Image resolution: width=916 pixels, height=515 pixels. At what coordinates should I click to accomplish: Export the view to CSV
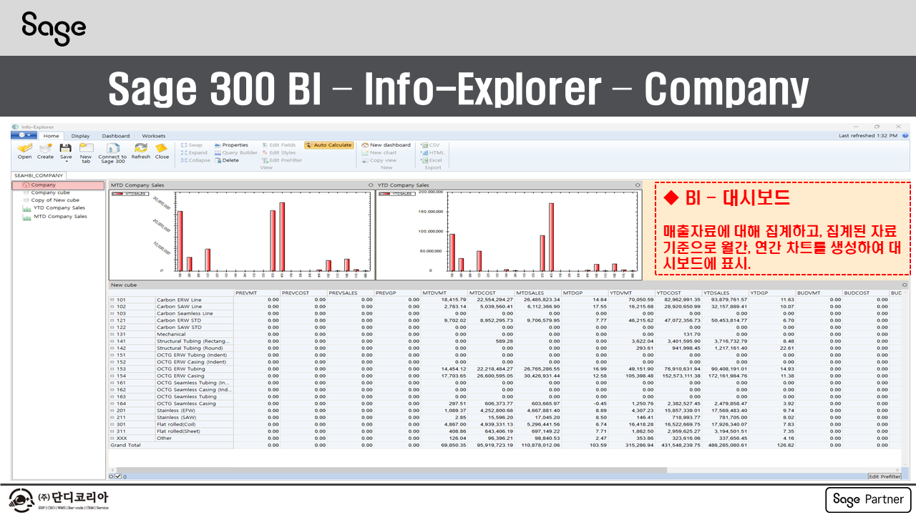(431, 145)
